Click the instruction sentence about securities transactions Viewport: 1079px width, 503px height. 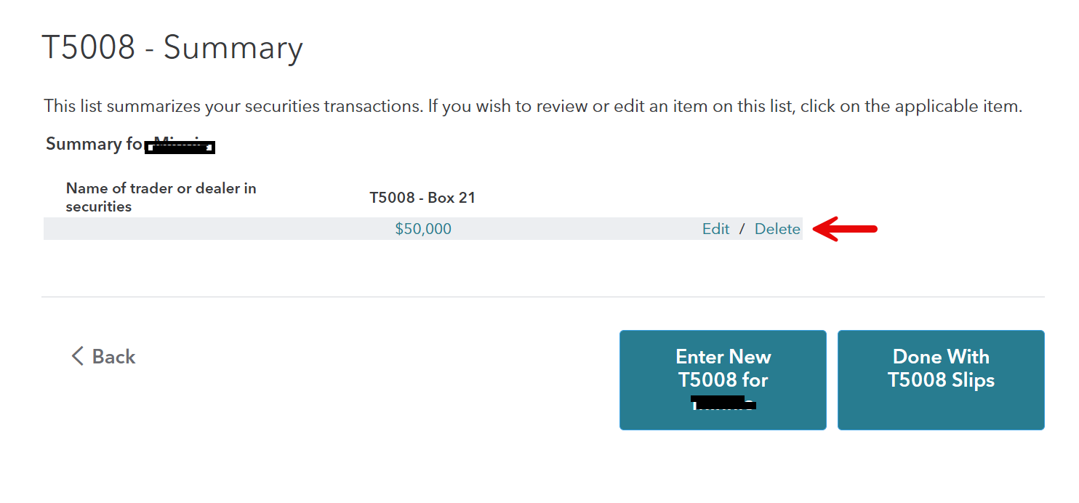(x=532, y=106)
